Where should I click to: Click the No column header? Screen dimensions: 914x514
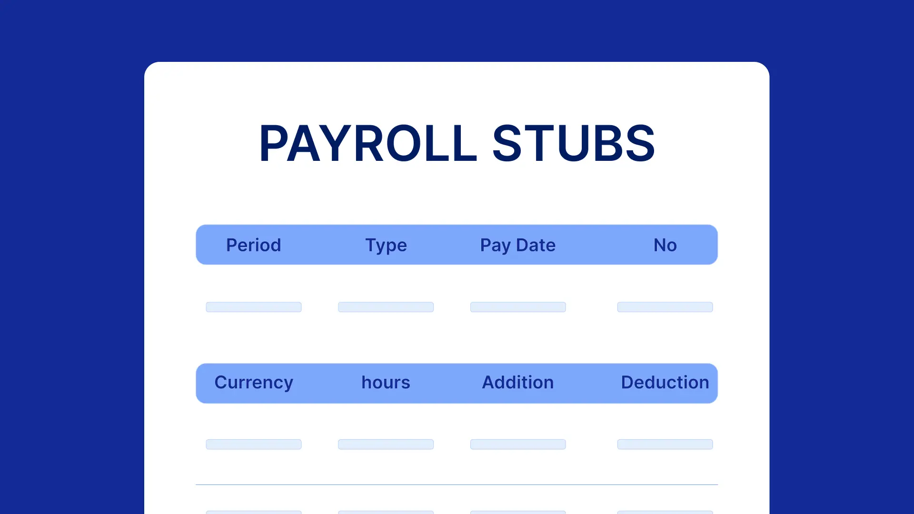pyautogui.click(x=665, y=245)
